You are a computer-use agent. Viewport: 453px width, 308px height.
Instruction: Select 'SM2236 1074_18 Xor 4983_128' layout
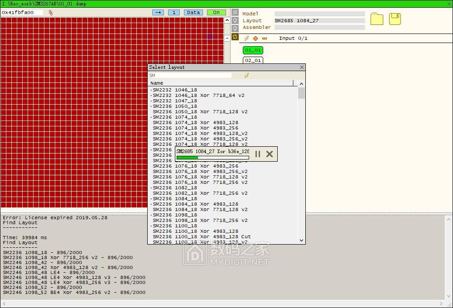[x=196, y=122]
